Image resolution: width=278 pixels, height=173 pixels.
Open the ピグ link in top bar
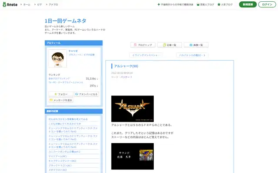[40, 5]
